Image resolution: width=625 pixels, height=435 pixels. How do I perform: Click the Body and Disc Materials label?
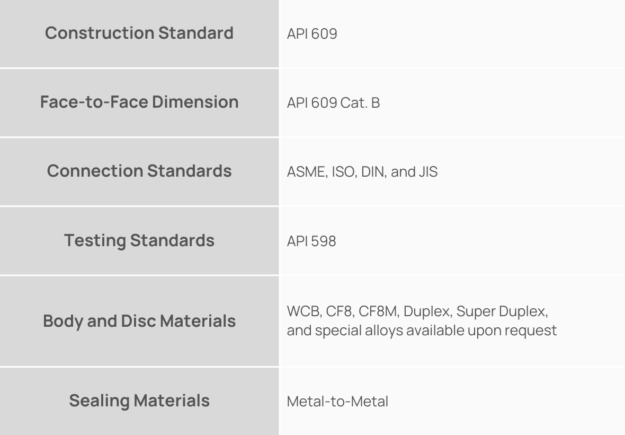click(139, 321)
